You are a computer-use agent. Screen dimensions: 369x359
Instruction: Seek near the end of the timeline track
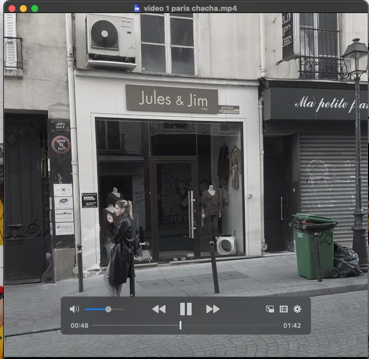[x=276, y=325]
